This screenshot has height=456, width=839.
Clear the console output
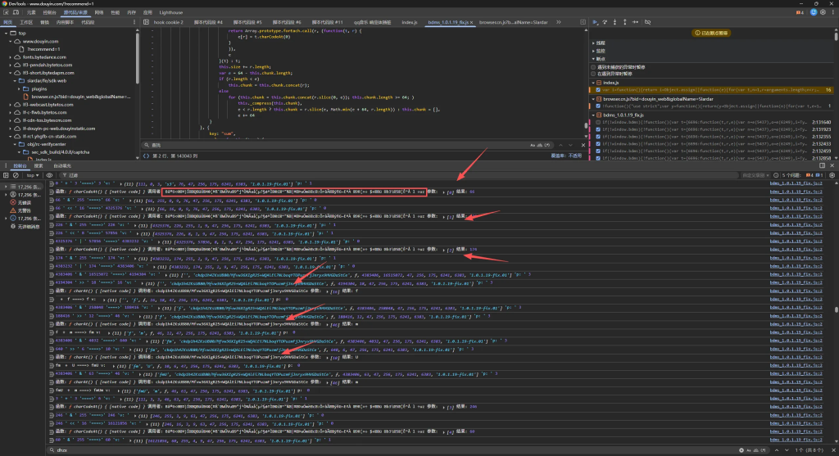16,175
